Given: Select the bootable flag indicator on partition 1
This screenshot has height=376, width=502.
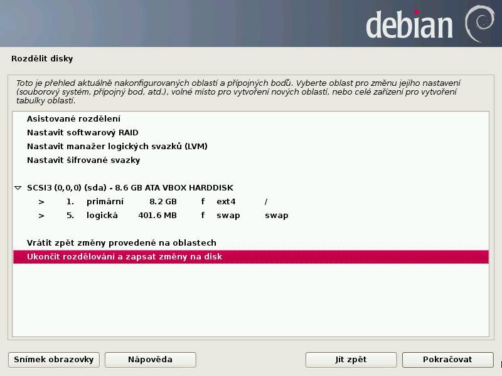Looking at the screenshot, I should 203,201.
